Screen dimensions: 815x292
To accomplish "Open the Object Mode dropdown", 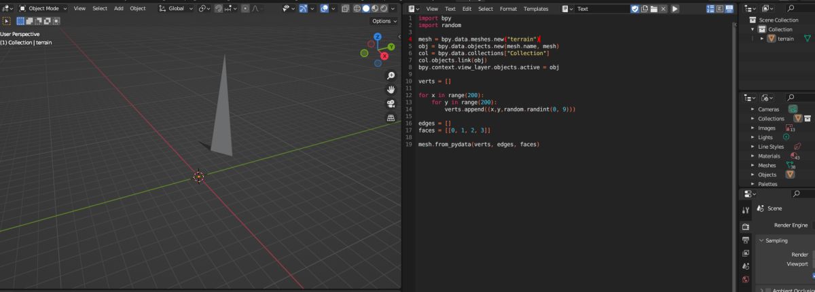I will coord(43,9).
